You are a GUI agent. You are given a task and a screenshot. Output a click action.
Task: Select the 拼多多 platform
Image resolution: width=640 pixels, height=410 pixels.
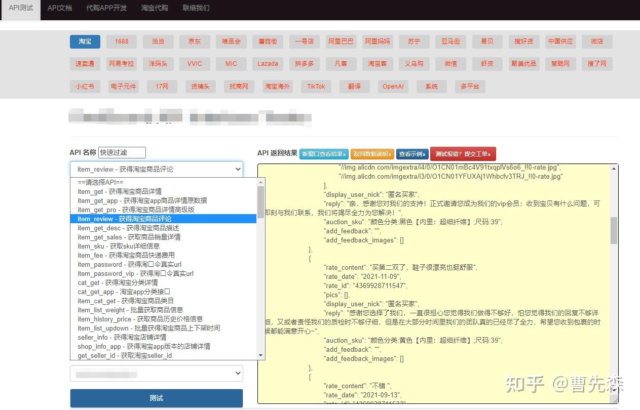coord(304,64)
